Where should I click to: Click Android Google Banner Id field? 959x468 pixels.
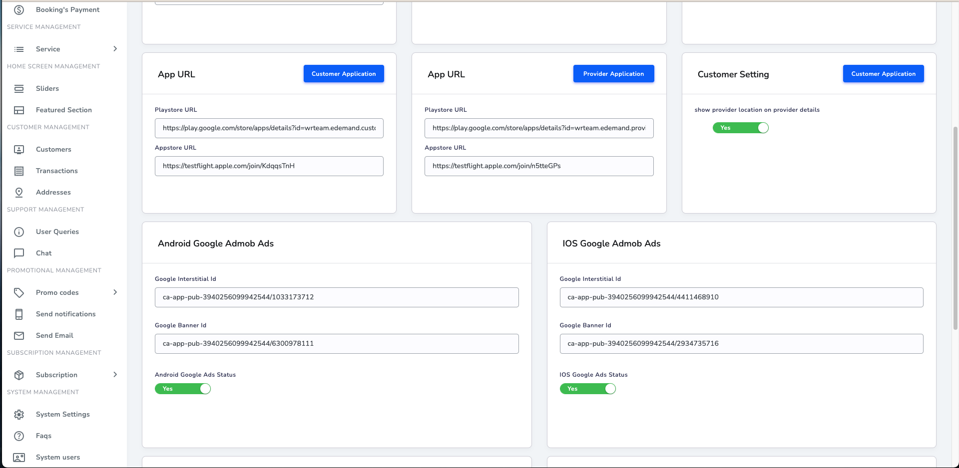tap(337, 344)
